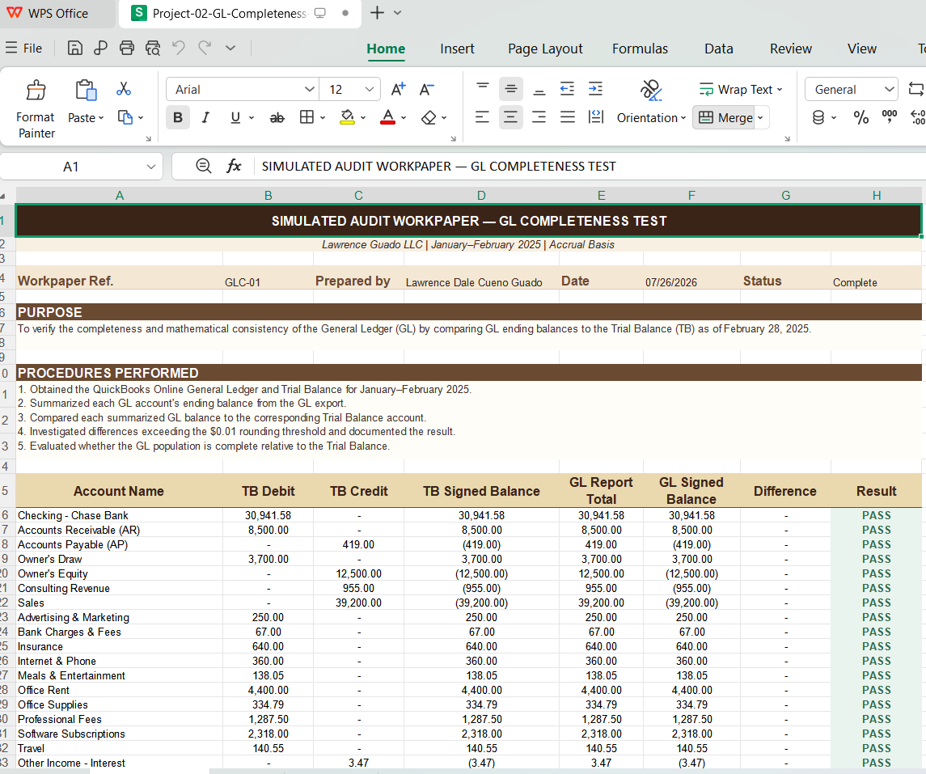Expand the Merge options arrow
The width and height of the screenshot is (926, 774).
point(761,117)
